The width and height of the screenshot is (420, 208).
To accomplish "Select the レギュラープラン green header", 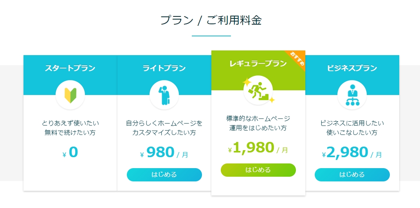I will tap(258, 63).
